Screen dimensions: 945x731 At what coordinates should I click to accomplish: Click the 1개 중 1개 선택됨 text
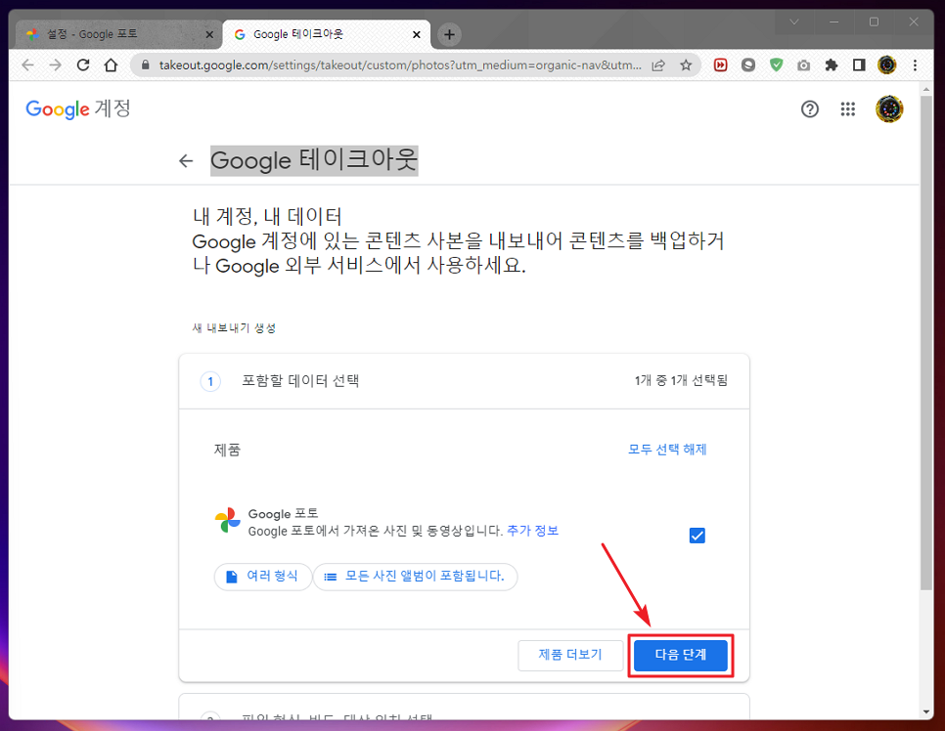[681, 380]
